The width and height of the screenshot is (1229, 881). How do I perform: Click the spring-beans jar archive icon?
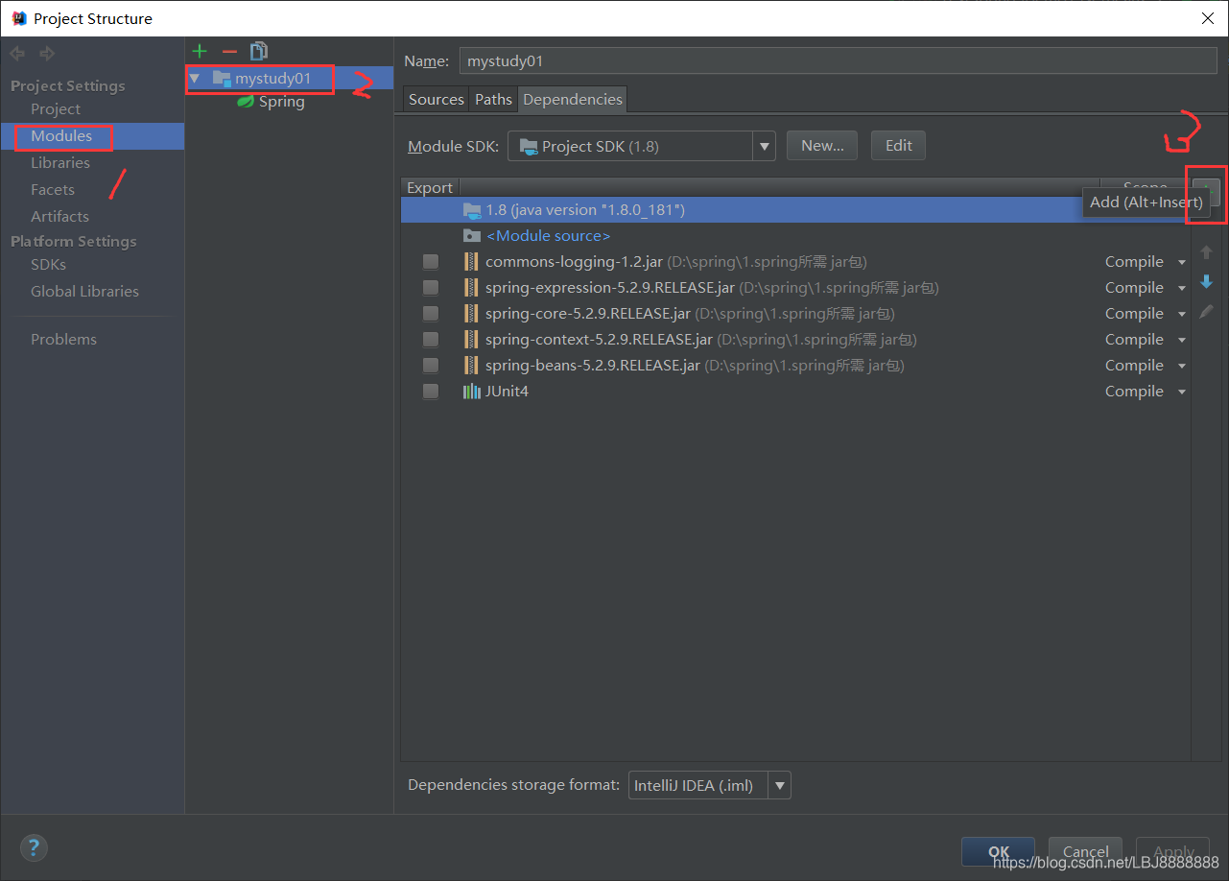point(471,365)
